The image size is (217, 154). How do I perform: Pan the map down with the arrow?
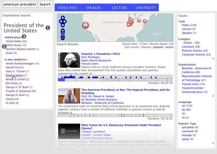click(63, 26)
